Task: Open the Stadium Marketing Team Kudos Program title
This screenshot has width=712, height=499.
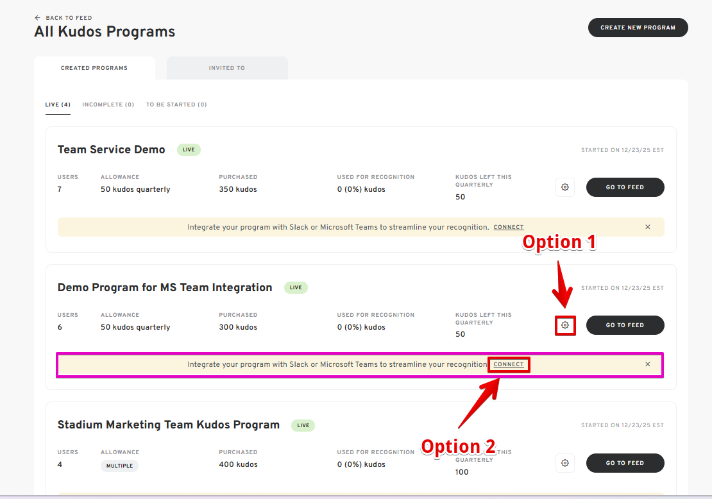Action: pos(169,425)
